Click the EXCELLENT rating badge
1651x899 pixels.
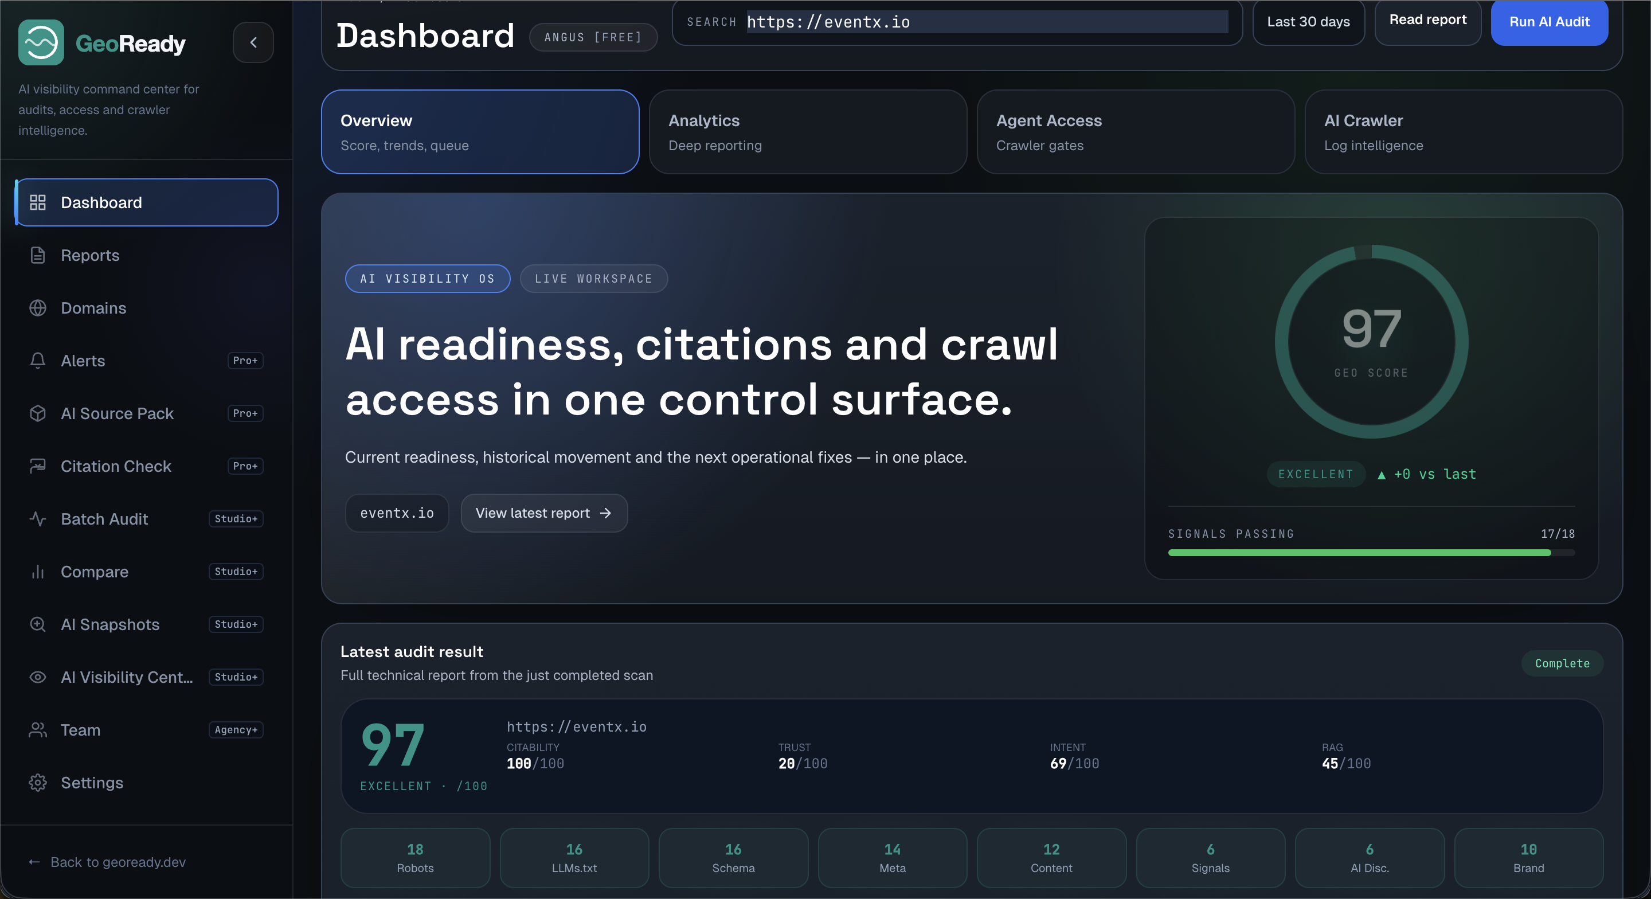[x=1316, y=474]
